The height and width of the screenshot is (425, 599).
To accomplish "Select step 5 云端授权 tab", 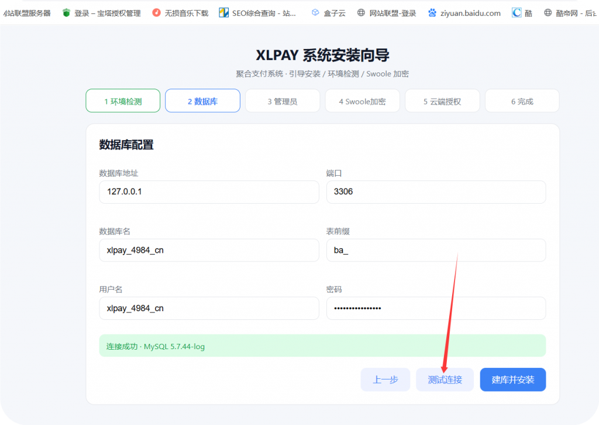I will pyautogui.click(x=442, y=101).
